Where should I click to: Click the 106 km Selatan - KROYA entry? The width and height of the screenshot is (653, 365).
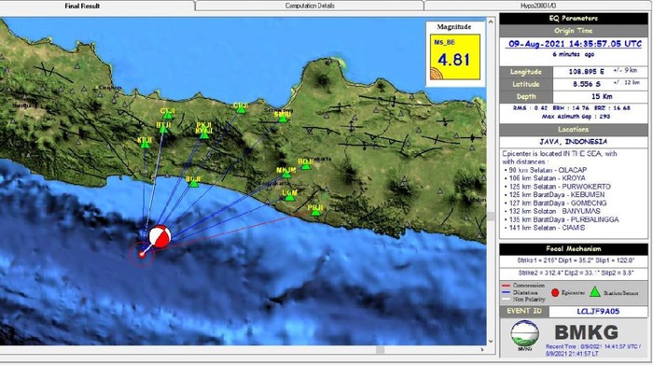click(x=547, y=178)
